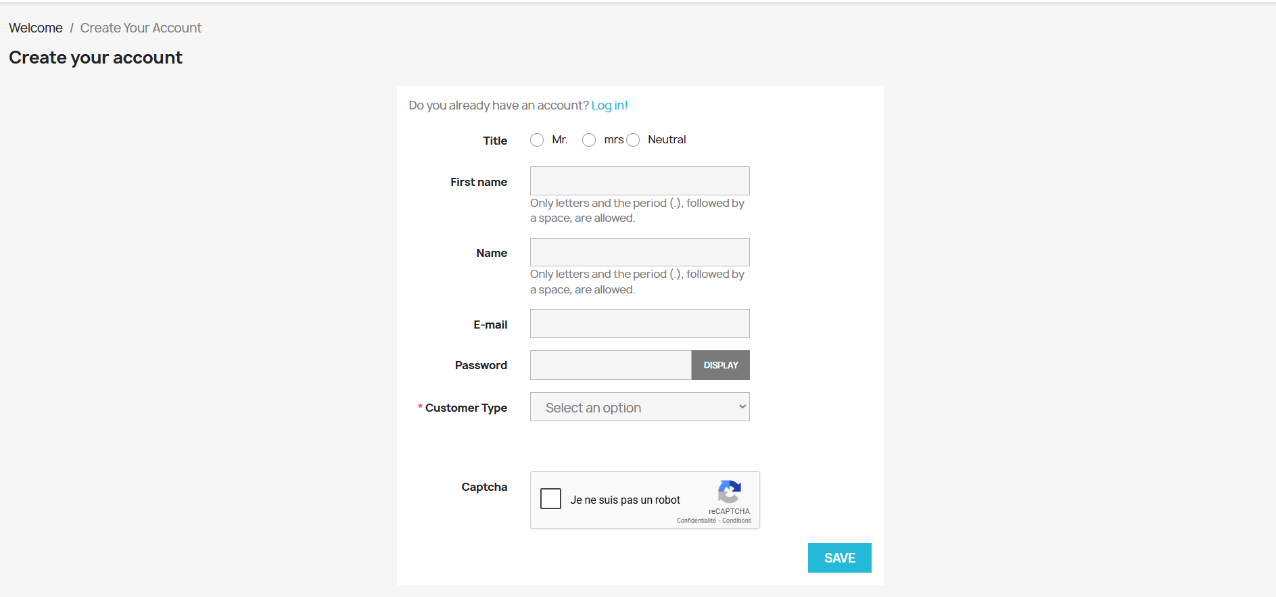Open reCAPTCHA Confidentialité link
Viewport: 1276px width, 597px height.
pyautogui.click(x=696, y=521)
